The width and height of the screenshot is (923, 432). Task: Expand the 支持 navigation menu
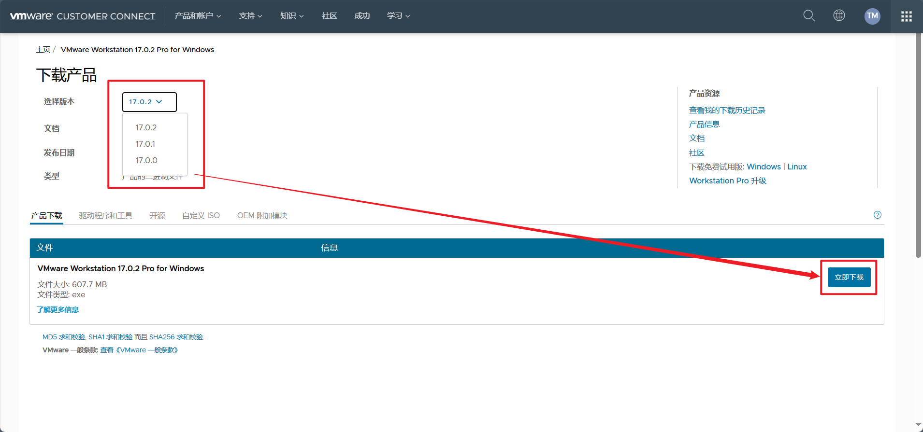click(250, 16)
